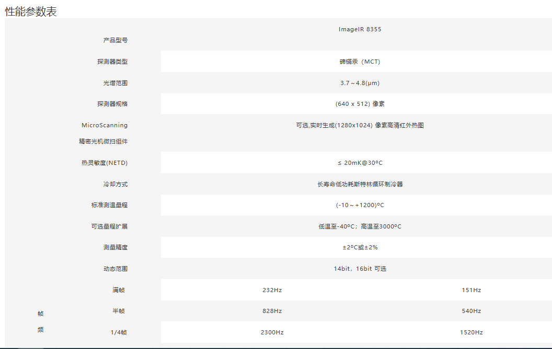Select the 探测器规格 label
The height and width of the screenshot is (349, 552).
coord(112,104)
